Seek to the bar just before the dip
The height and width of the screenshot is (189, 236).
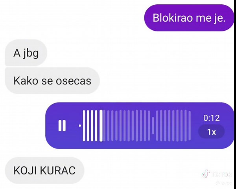tap(149, 126)
